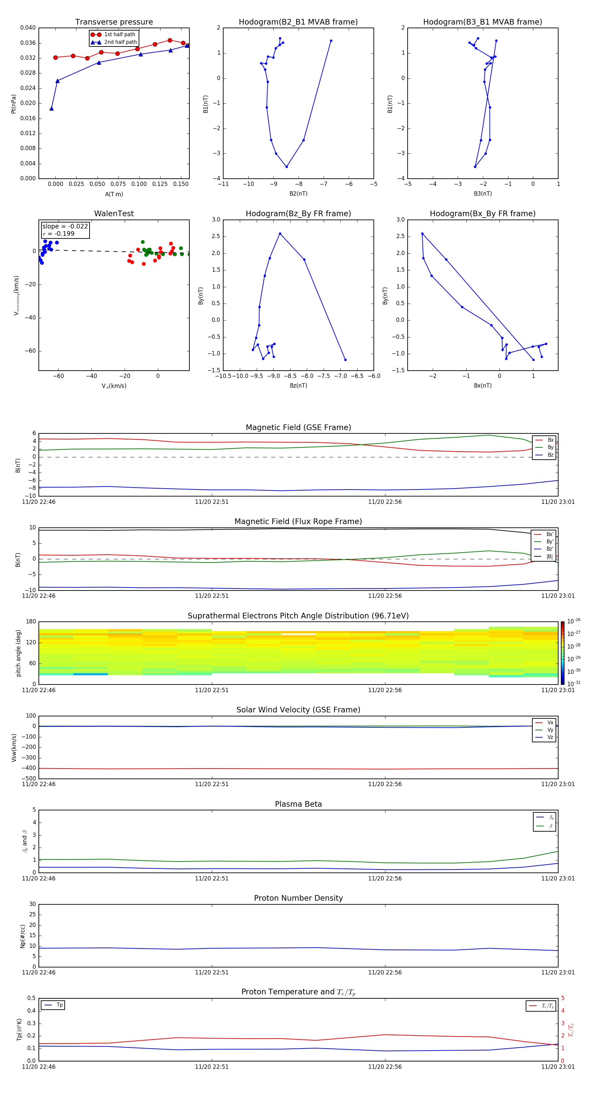The height and width of the screenshot is (1096, 597).
Task: Click 'Vz' legend entry in solar wind plot
Action: click(544, 737)
